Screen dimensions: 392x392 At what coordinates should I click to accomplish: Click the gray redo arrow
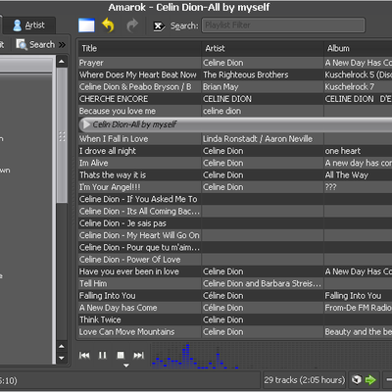tap(132, 25)
